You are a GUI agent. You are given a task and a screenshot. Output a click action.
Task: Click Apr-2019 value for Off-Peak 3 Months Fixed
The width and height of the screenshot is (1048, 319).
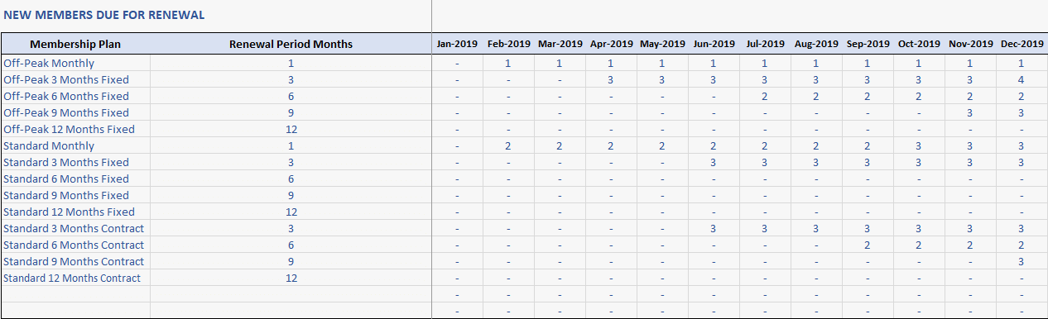pos(611,79)
